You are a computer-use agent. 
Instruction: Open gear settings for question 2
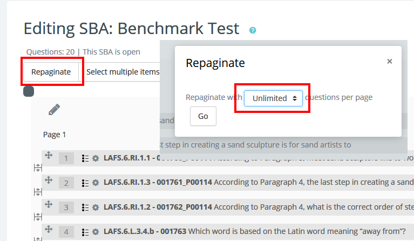96,183
